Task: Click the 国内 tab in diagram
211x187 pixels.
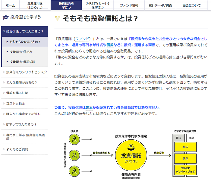Action: coord(178,138)
